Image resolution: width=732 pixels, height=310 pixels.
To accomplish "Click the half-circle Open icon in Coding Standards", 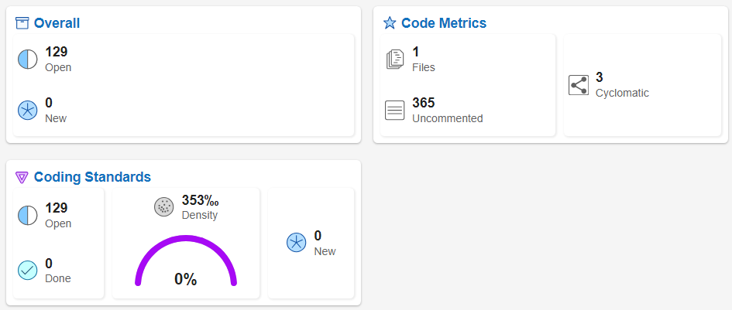I will 28,215.
